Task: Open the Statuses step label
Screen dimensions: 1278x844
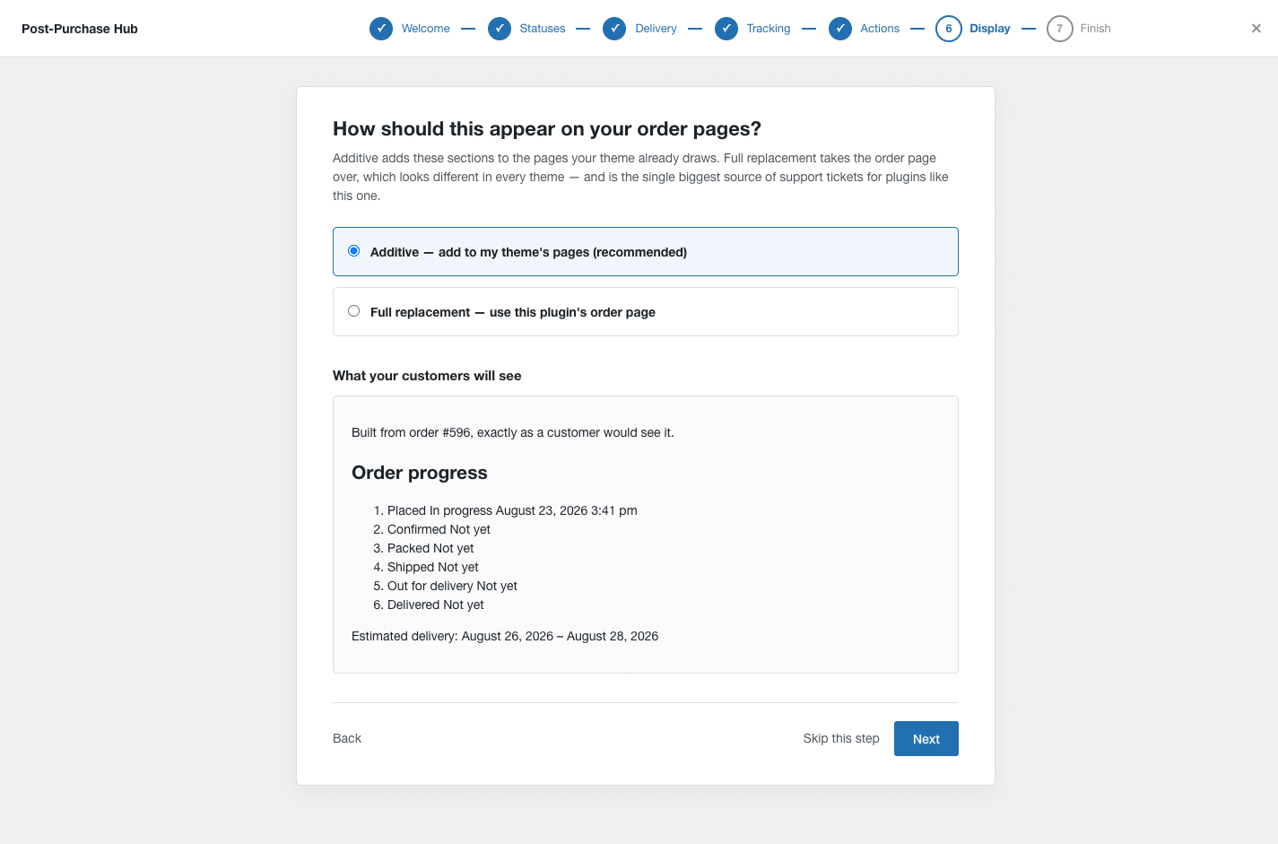Action: (x=543, y=29)
